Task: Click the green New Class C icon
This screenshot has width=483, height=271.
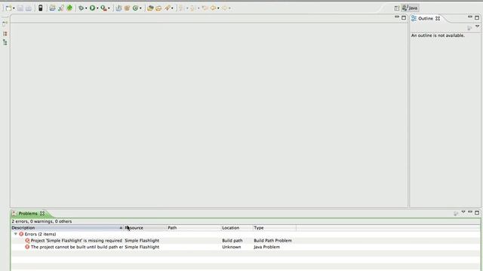Action: 135,8
